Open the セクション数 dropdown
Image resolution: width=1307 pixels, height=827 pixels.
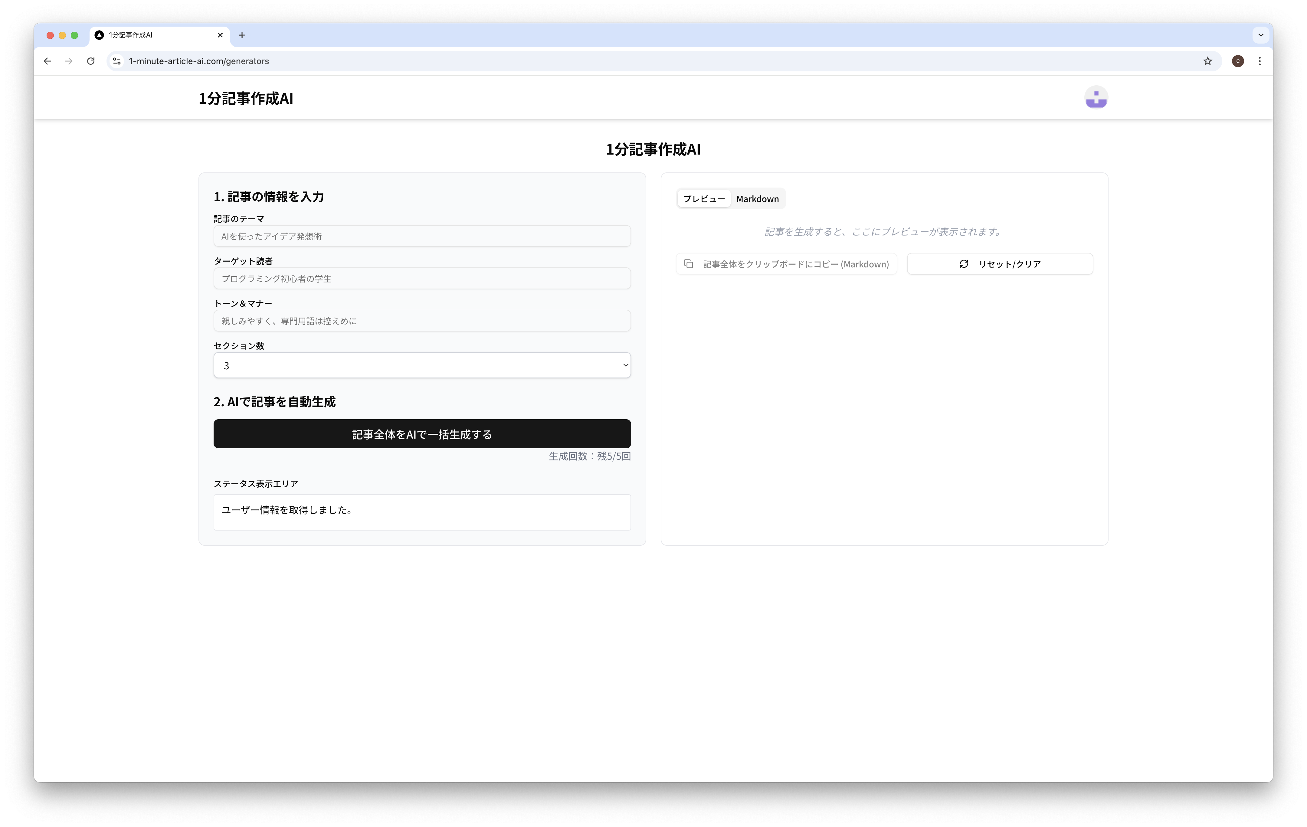tap(422, 365)
